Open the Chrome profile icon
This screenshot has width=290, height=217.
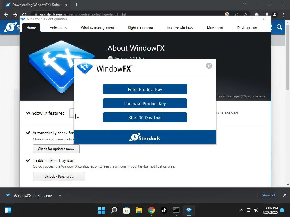[x=275, y=15]
